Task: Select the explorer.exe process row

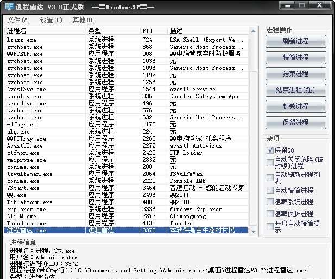Action: pos(126,209)
